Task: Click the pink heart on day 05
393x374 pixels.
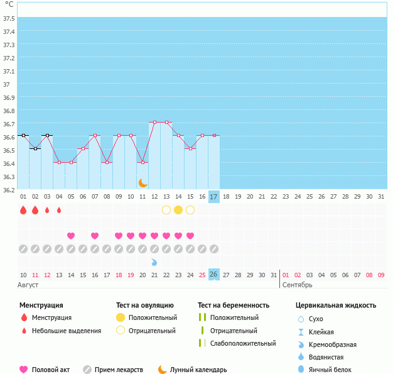Action: click(71, 236)
